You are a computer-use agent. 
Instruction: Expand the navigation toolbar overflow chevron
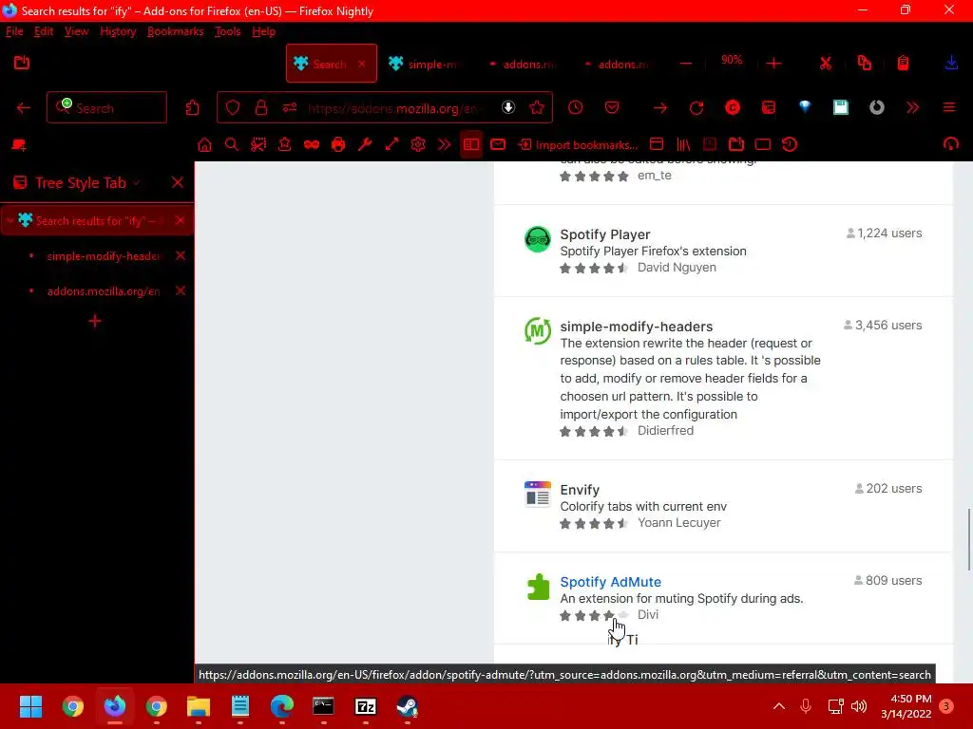[x=912, y=108]
